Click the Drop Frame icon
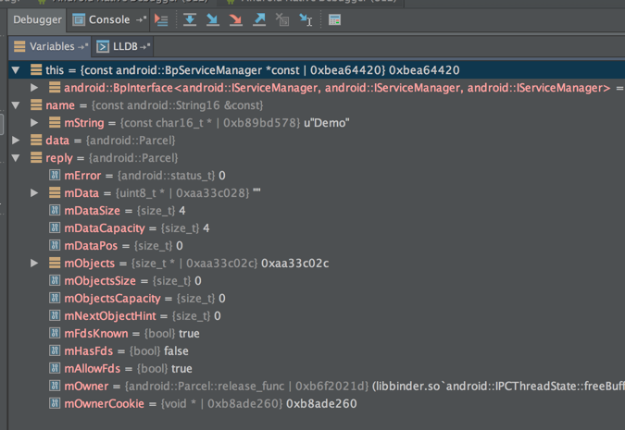 (x=282, y=19)
